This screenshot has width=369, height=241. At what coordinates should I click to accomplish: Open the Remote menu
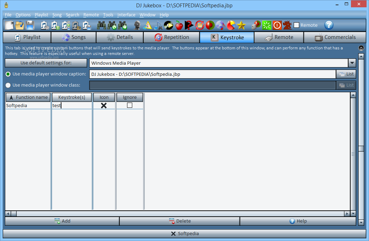[x=91, y=15]
